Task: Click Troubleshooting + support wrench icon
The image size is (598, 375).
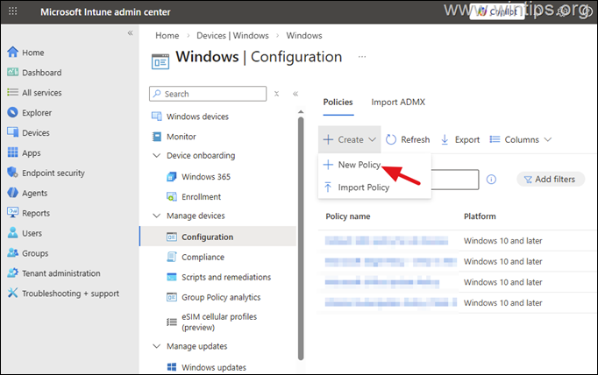Action: 12,293
